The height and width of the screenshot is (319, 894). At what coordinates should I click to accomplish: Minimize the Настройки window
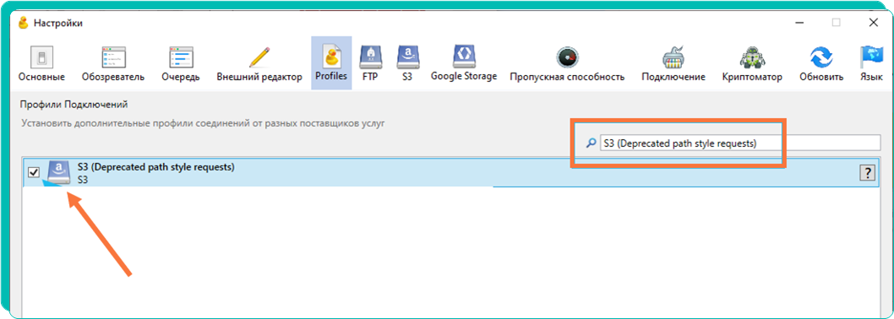coord(799,23)
